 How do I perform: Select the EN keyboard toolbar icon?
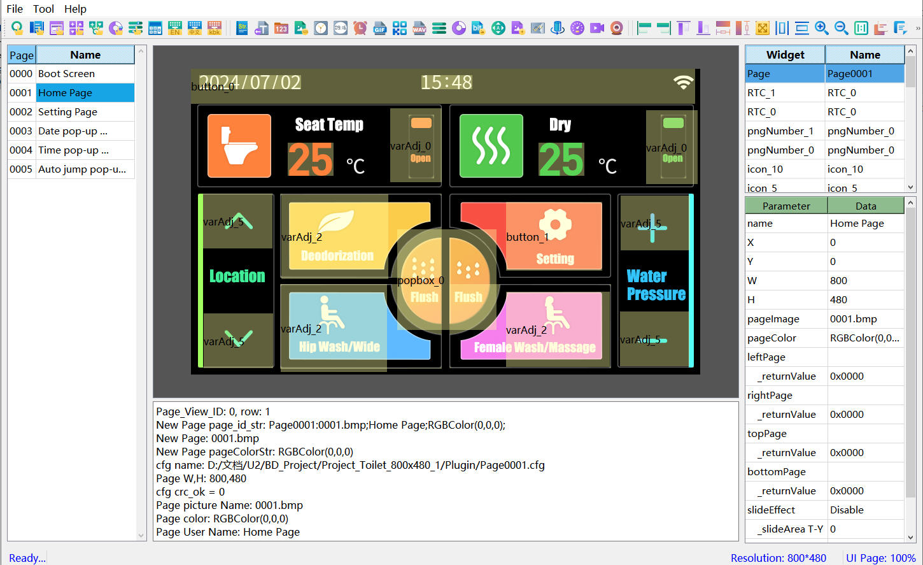174,28
